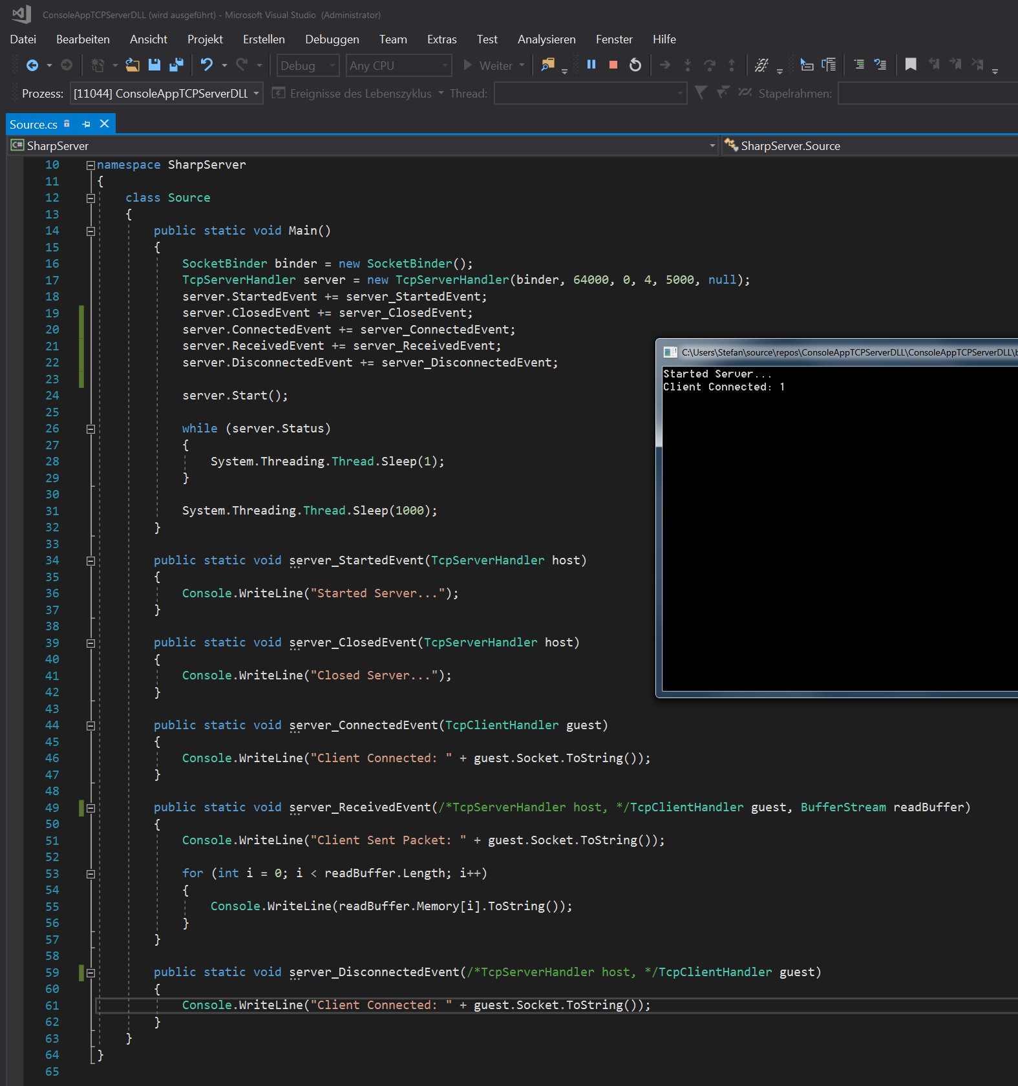Viewport: 1018px width, 1086px height.
Task: Open the undo history dropdown arrow
Action: 224,65
